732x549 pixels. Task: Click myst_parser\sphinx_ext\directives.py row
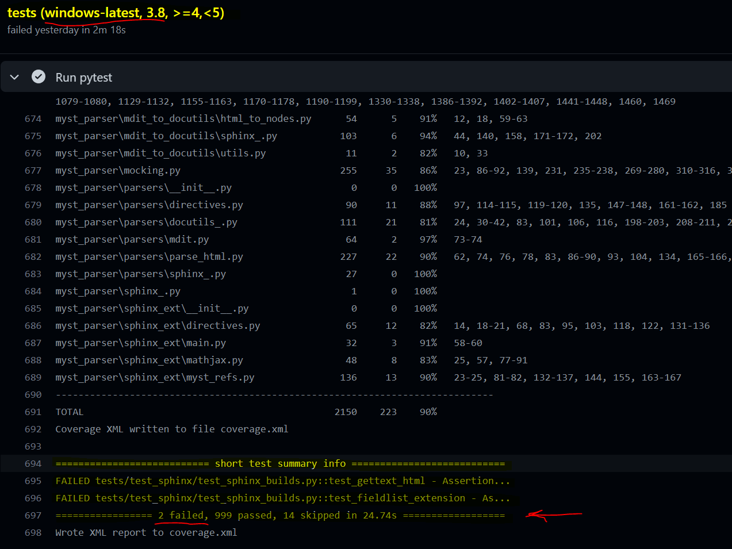click(x=366, y=326)
